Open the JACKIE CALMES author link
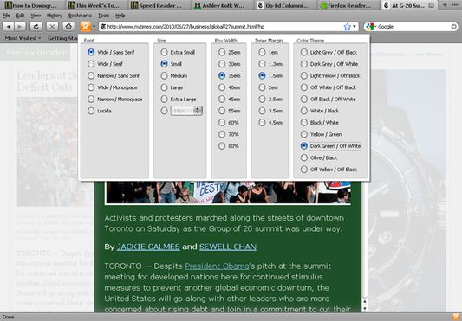Image resolution: width=462 pixels, height=321 pixels. coord(148,247)
